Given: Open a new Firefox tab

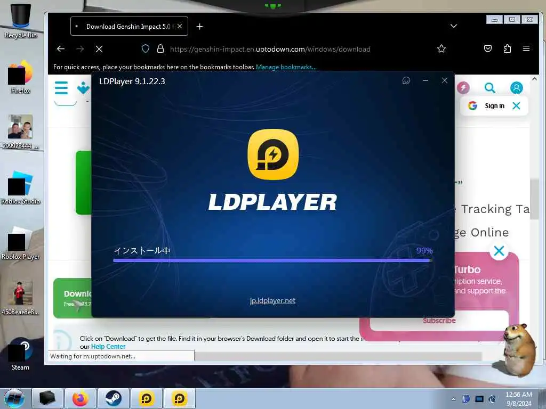Looking at the screenshot, I should [199, 27].
